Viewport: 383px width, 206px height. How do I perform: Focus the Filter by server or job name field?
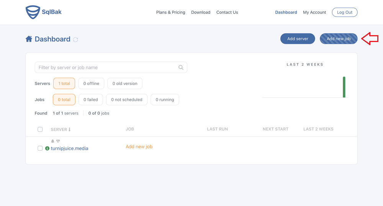point(111,68)
